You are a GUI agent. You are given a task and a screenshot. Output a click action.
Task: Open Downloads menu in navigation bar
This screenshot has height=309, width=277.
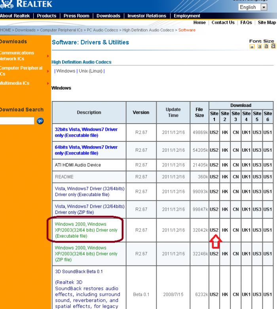point(108,16)
